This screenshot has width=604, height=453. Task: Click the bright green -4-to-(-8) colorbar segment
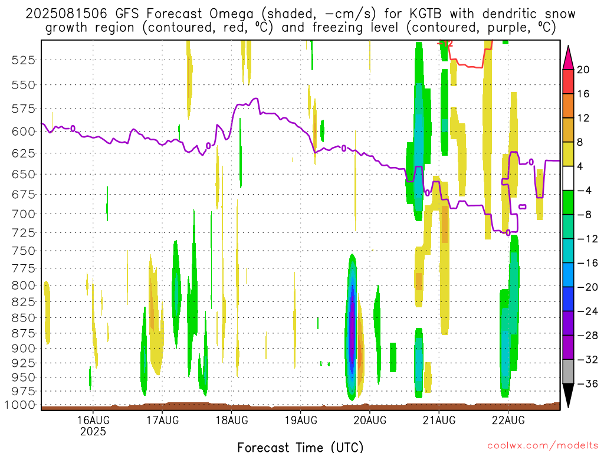[568, 203]
